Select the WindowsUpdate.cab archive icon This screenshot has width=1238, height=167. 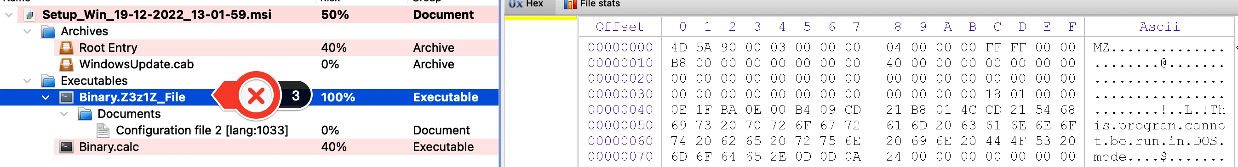66,64
